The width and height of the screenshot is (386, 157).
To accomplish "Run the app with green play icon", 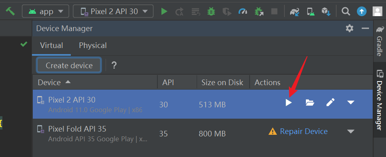I will (164, 11).
